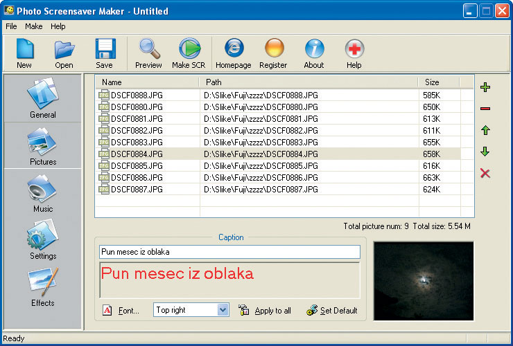
Task: Click the Register orange ball icon
Action: 274,48
